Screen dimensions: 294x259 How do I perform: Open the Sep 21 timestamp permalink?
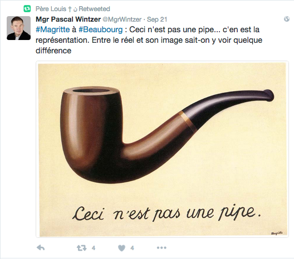click(157, 19)
